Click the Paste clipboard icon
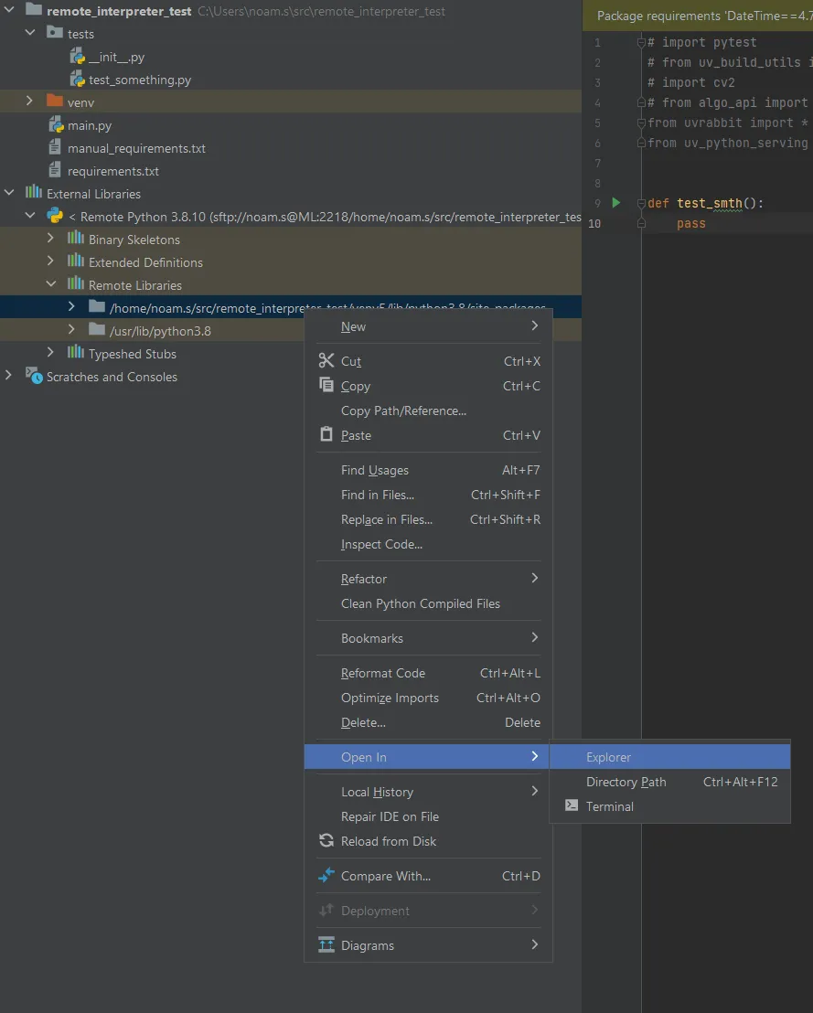The image size is (813, 1013). click(x=326, y=434)
